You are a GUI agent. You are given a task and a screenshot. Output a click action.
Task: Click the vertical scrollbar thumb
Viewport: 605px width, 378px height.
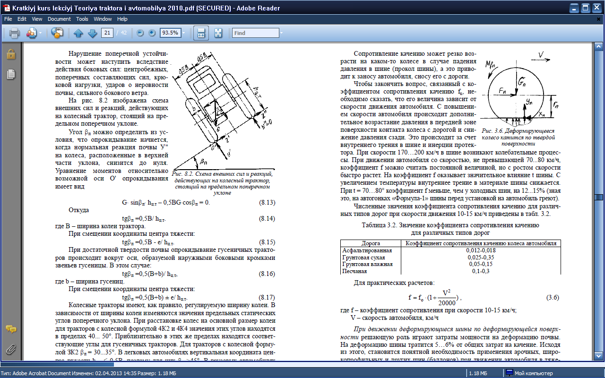599,198
